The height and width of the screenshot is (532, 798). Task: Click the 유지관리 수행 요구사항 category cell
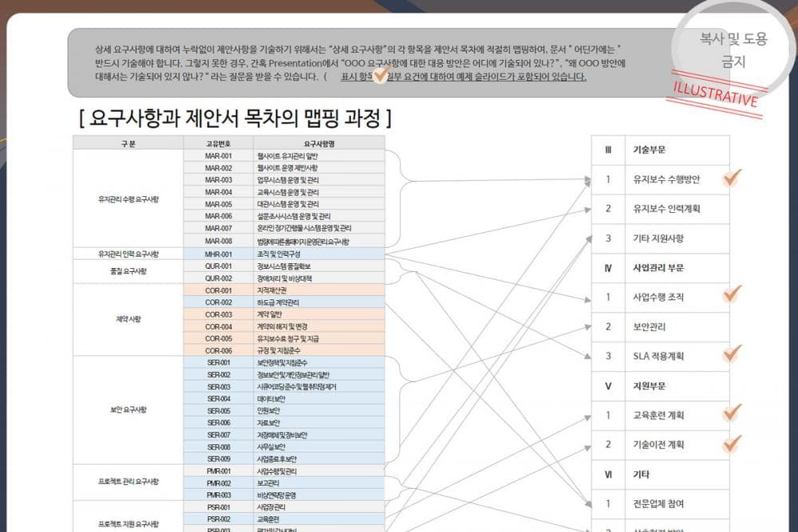128,199
